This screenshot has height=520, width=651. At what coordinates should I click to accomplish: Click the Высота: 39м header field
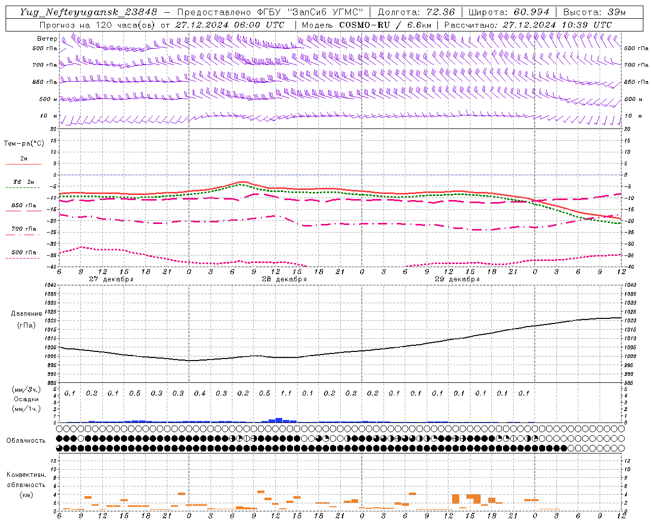(x=595, y=12)
